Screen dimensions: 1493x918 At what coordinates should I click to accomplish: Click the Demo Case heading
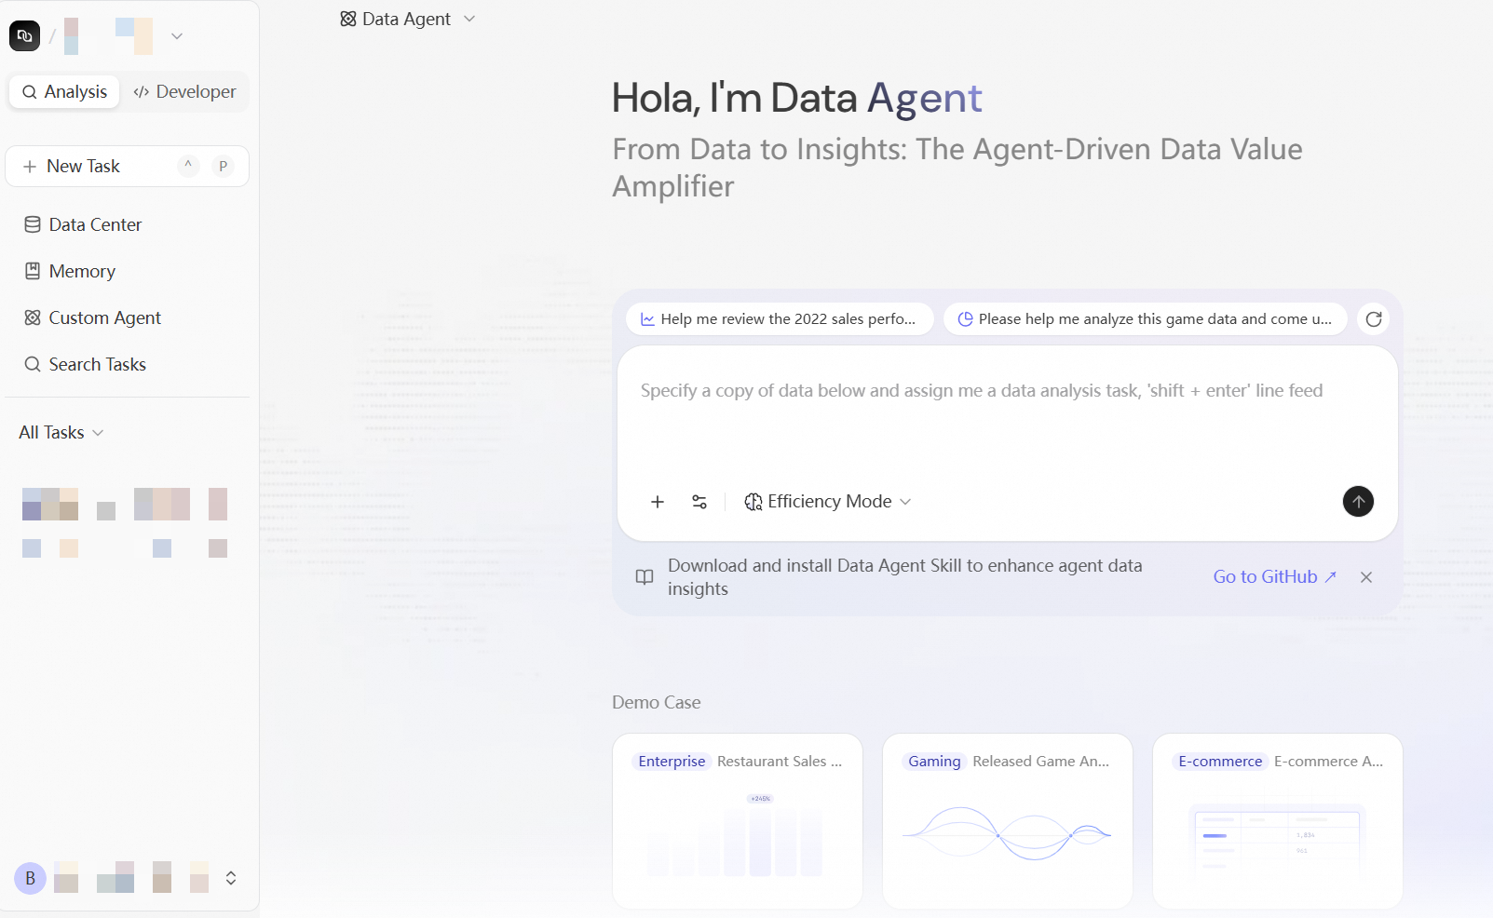(657, 702)
